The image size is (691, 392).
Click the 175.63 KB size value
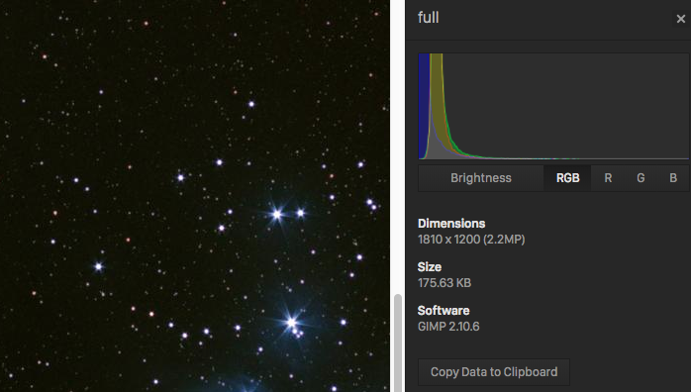pyautogui.click(x=444, y=283)
